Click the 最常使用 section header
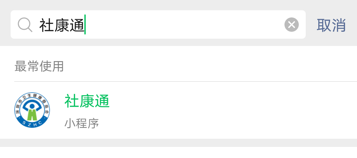357x158 pixels. 39,66
